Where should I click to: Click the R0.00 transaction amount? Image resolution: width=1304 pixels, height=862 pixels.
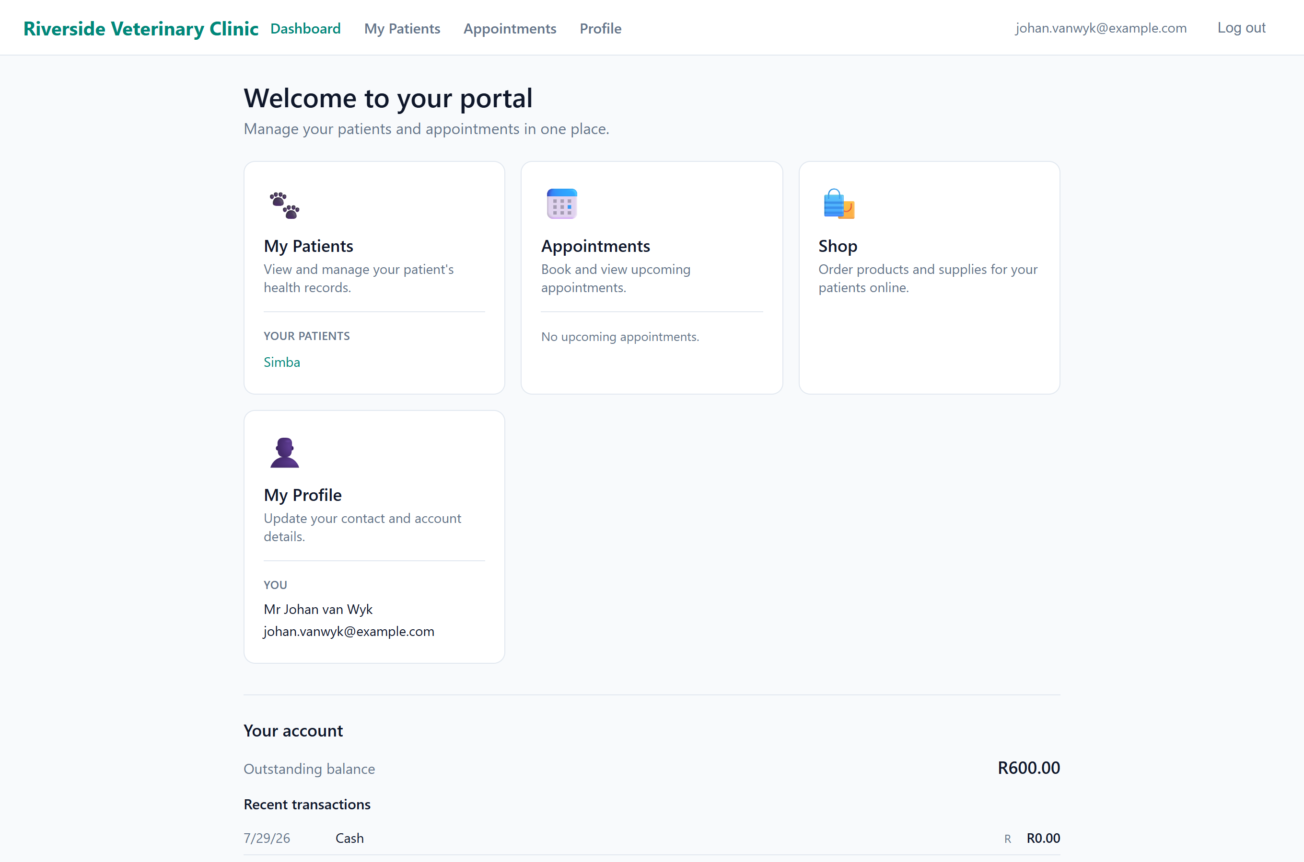(1043, 838)
